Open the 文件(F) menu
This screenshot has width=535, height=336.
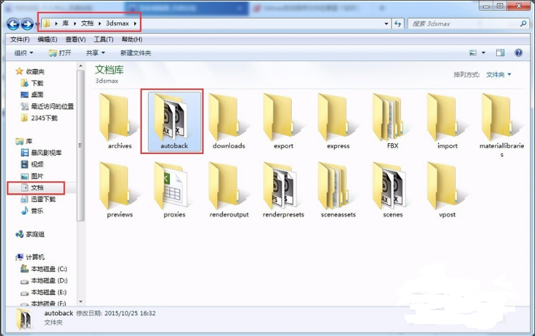tap(20, 39)
